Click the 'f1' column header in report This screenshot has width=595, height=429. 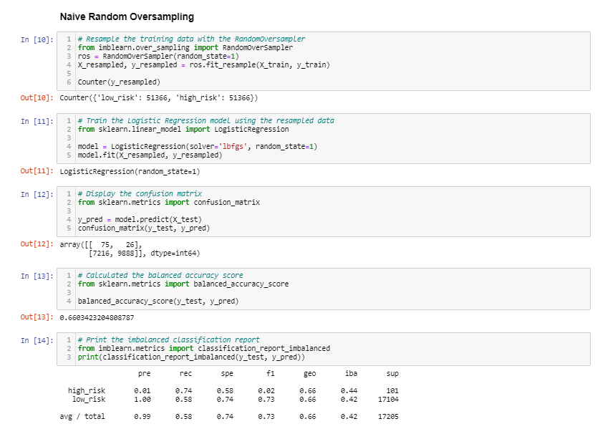tap(270, 374)
